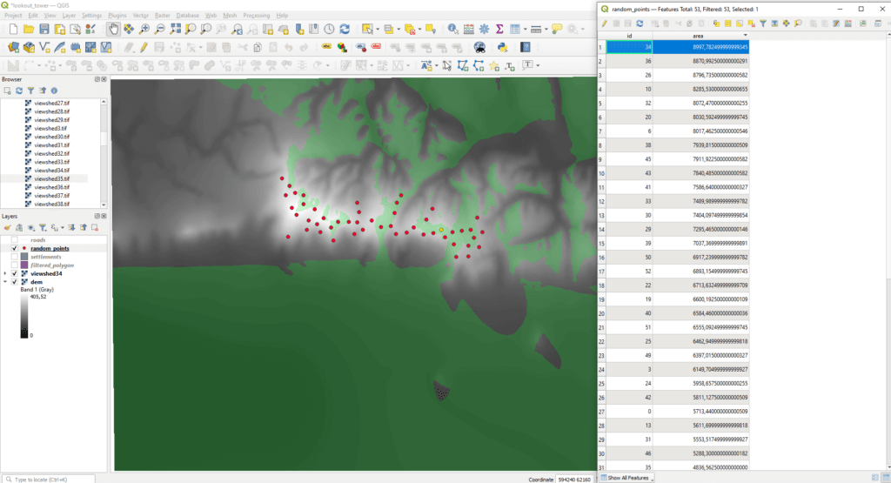This screenshot has height=483, width=891.
Task: Open the Raster menu
Action: coord(163,16)
